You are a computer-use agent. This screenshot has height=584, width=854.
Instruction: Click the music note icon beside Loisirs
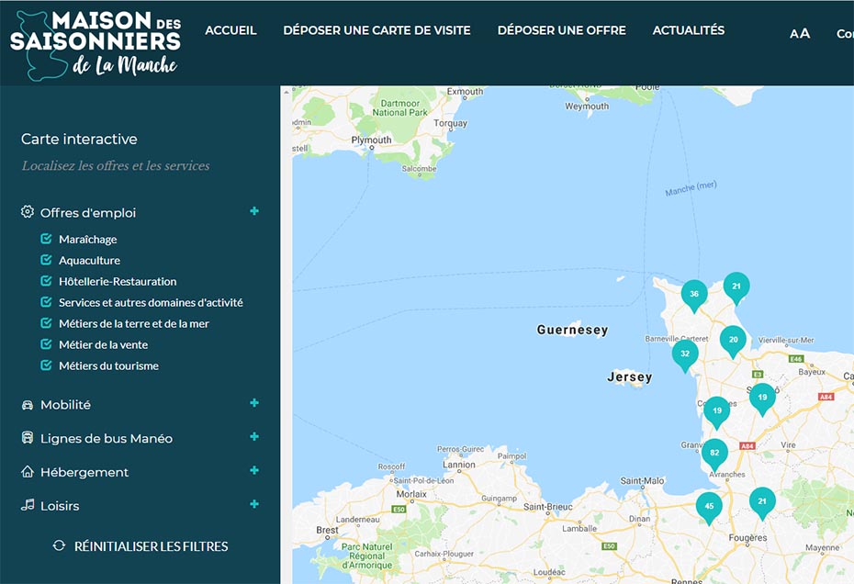pos(28,505)
